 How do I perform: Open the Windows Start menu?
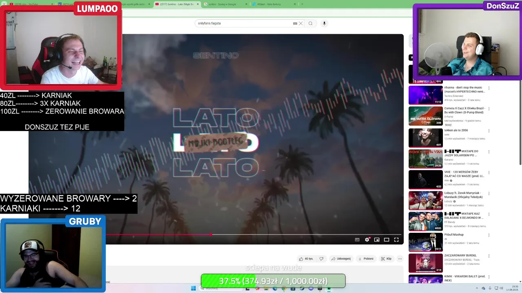[193, 288]
